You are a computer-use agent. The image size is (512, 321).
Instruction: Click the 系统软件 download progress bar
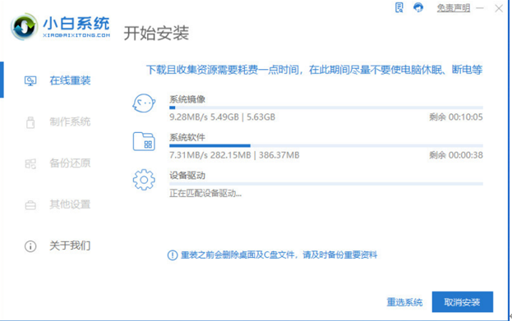(x=326, y=146)
